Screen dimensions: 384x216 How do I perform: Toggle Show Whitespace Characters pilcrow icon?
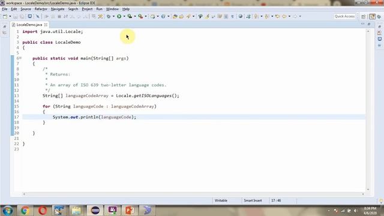click(x=232, y=16)
